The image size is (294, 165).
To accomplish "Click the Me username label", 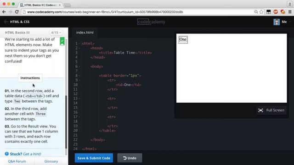I will pyautogui.click(x=284, y=22).
